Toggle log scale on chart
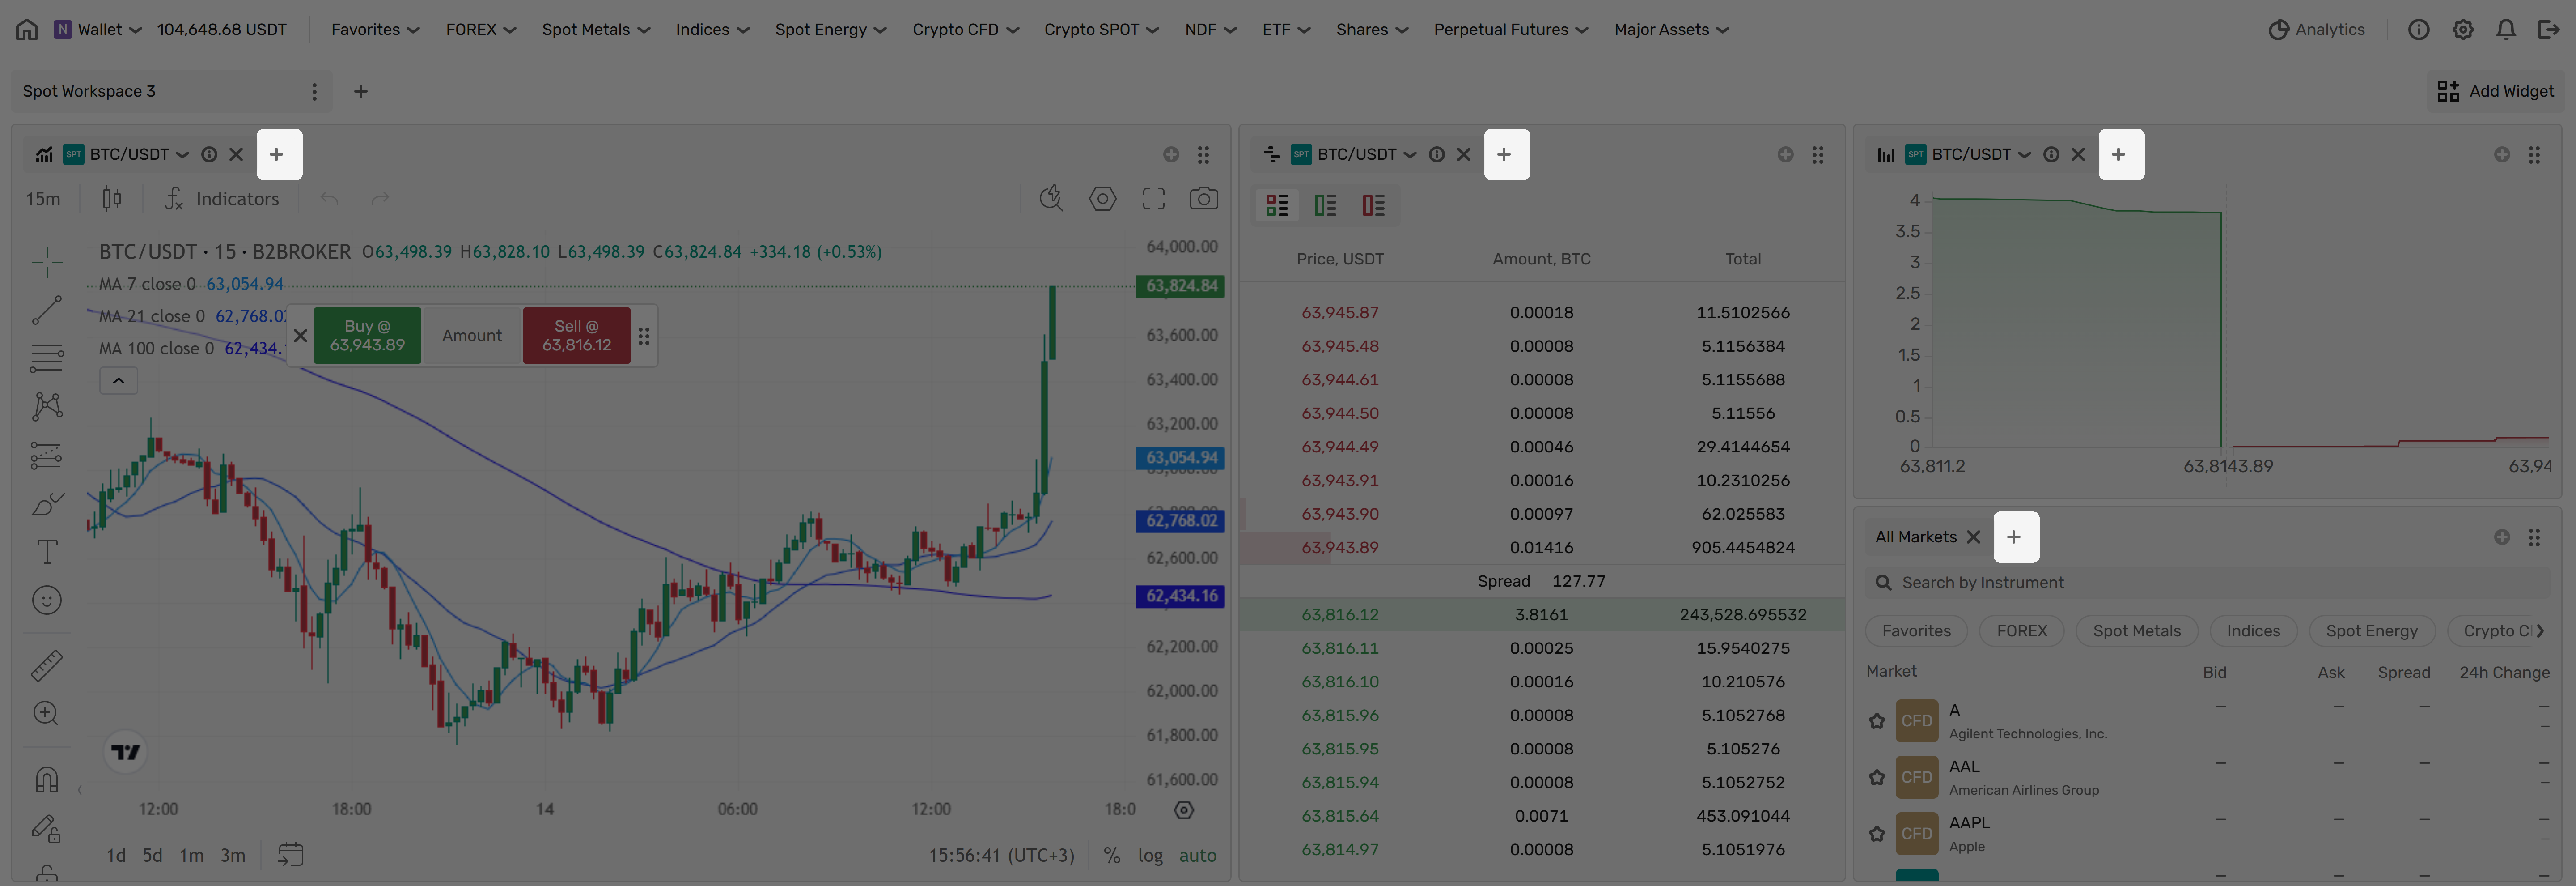Image resolution: width=2576 pixels, height=886 pixels. click(1150, 856)
